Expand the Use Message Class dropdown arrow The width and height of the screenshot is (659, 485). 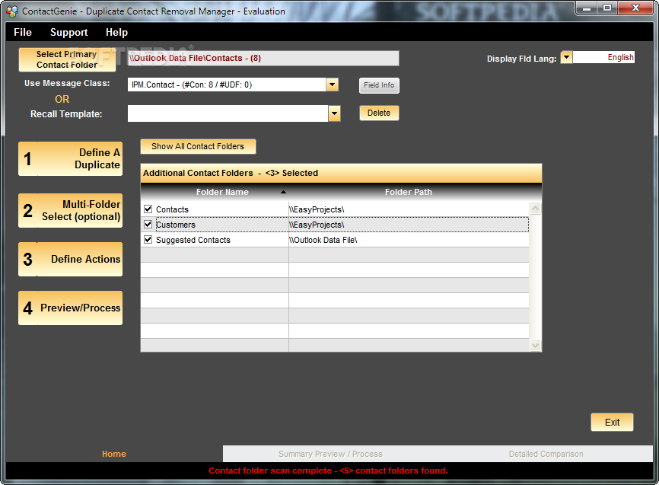(332, 85)
